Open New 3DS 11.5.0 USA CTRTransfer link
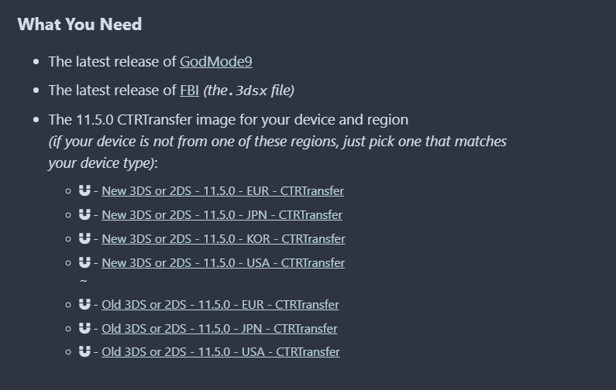 (223, 262)
